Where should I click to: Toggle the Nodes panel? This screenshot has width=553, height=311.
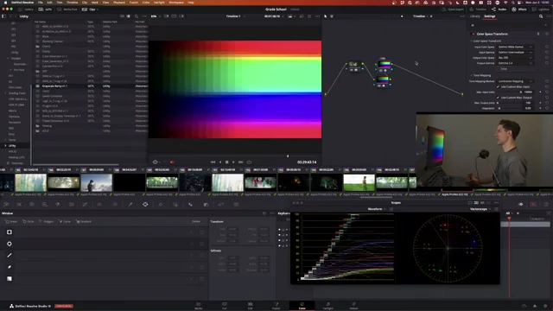499,10
